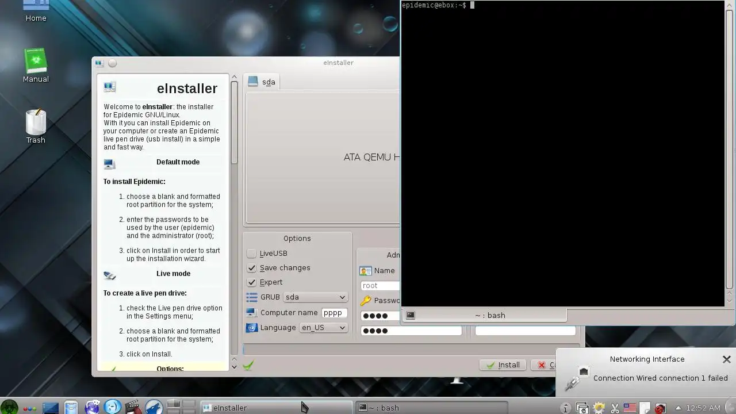
Task: Click the help panel vertical scrollbar
Action: point(234,123)
